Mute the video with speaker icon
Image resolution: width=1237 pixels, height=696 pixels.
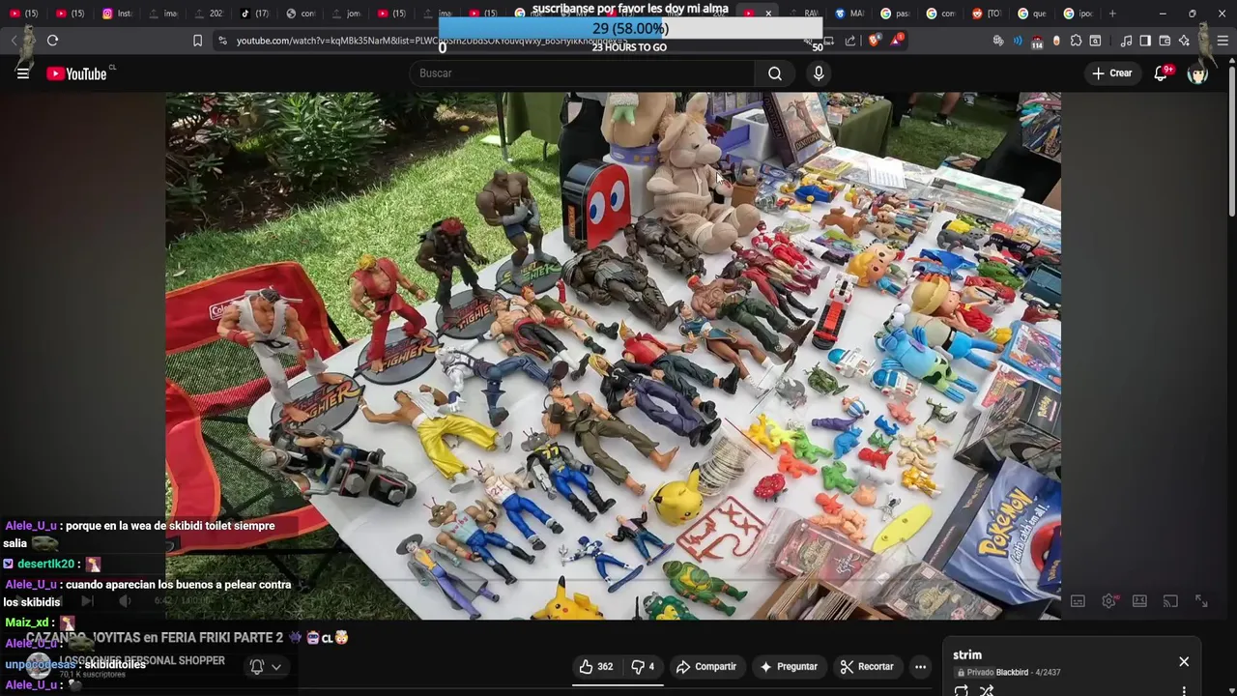click(x=125, y=601)
